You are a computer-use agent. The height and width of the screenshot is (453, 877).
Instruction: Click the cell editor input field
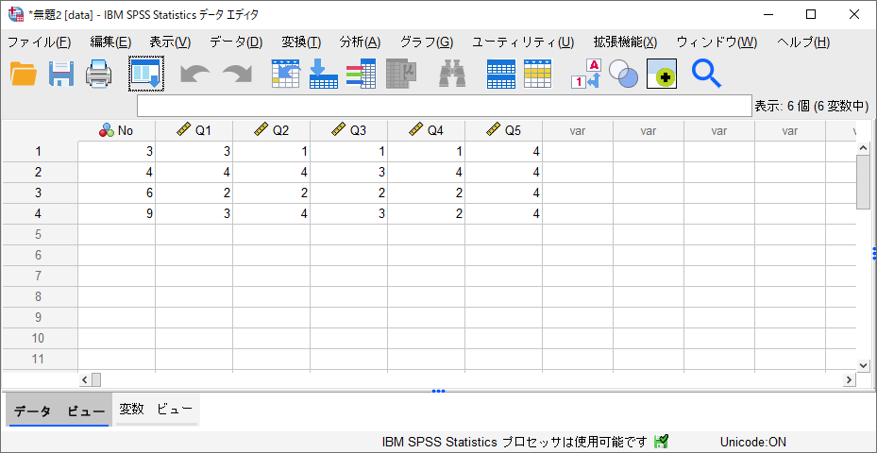pos(444,106)
